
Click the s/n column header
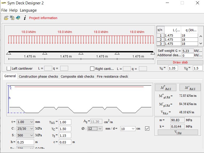point(161,30)
